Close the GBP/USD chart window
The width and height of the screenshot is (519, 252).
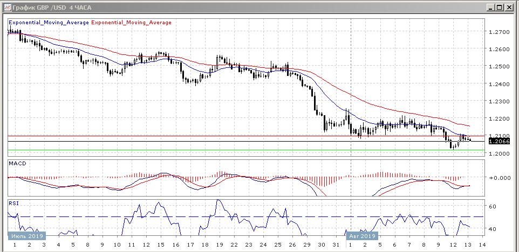[509, 7]
